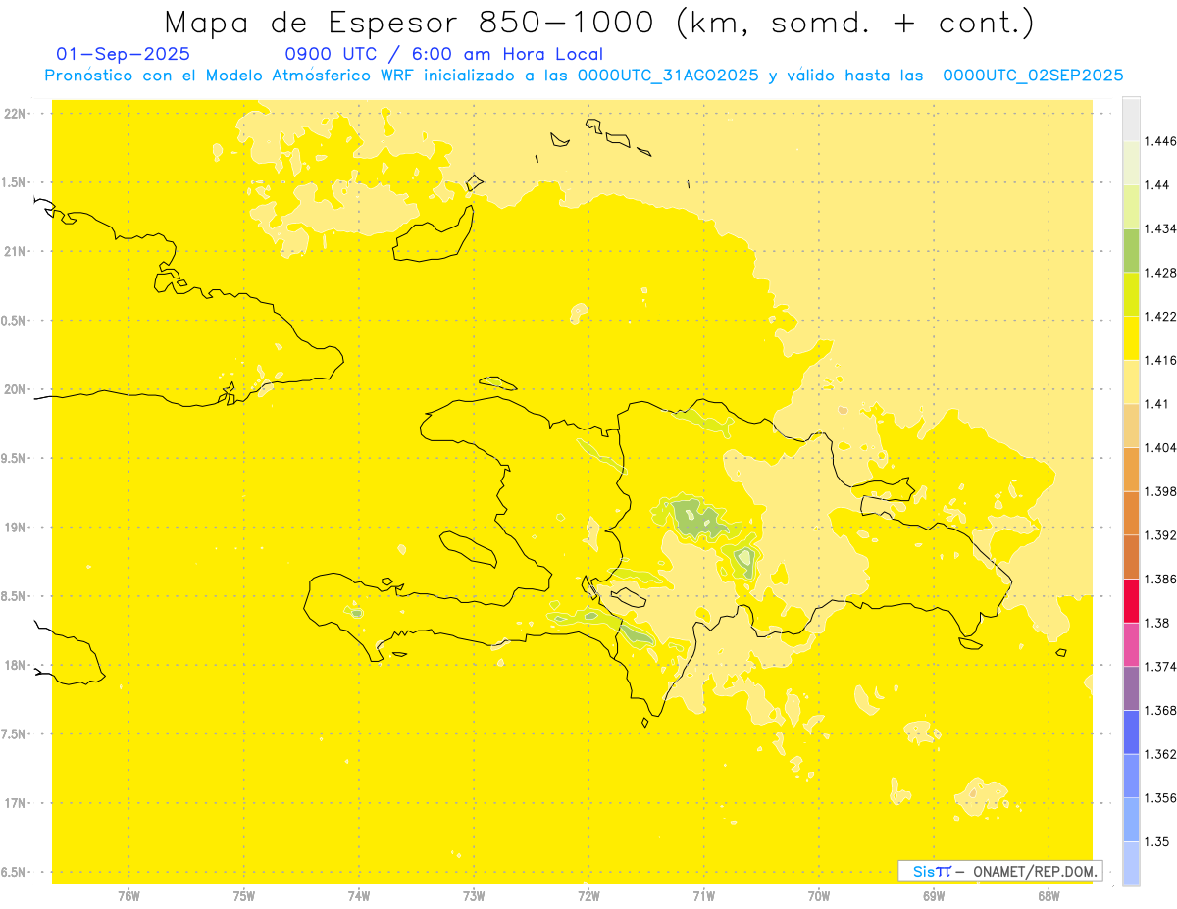Click the '1.386' colorbar value
This screenshot has width=1177, height=909.
click(1160, 579)
